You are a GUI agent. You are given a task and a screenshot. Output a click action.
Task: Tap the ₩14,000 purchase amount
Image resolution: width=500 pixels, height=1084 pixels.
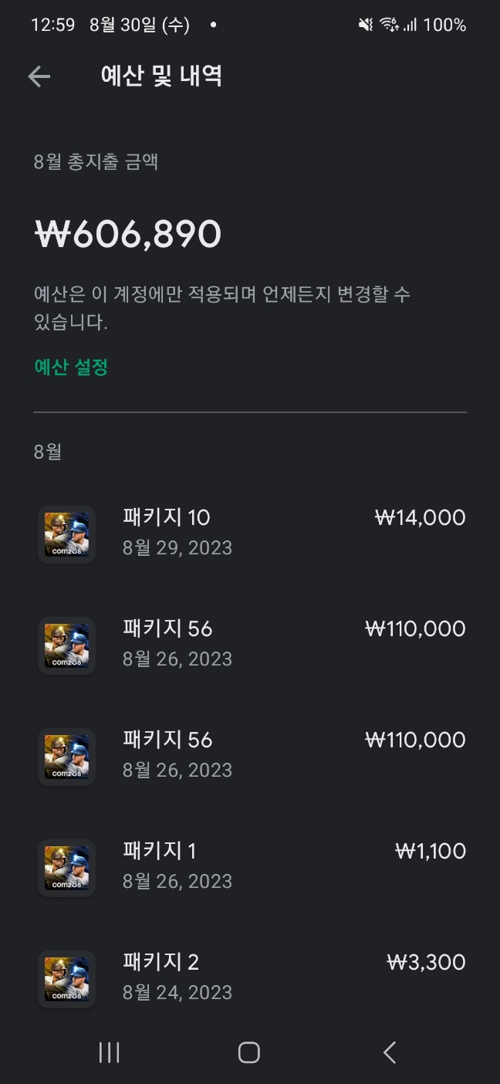pyautogui.click(x=420, y=517)
